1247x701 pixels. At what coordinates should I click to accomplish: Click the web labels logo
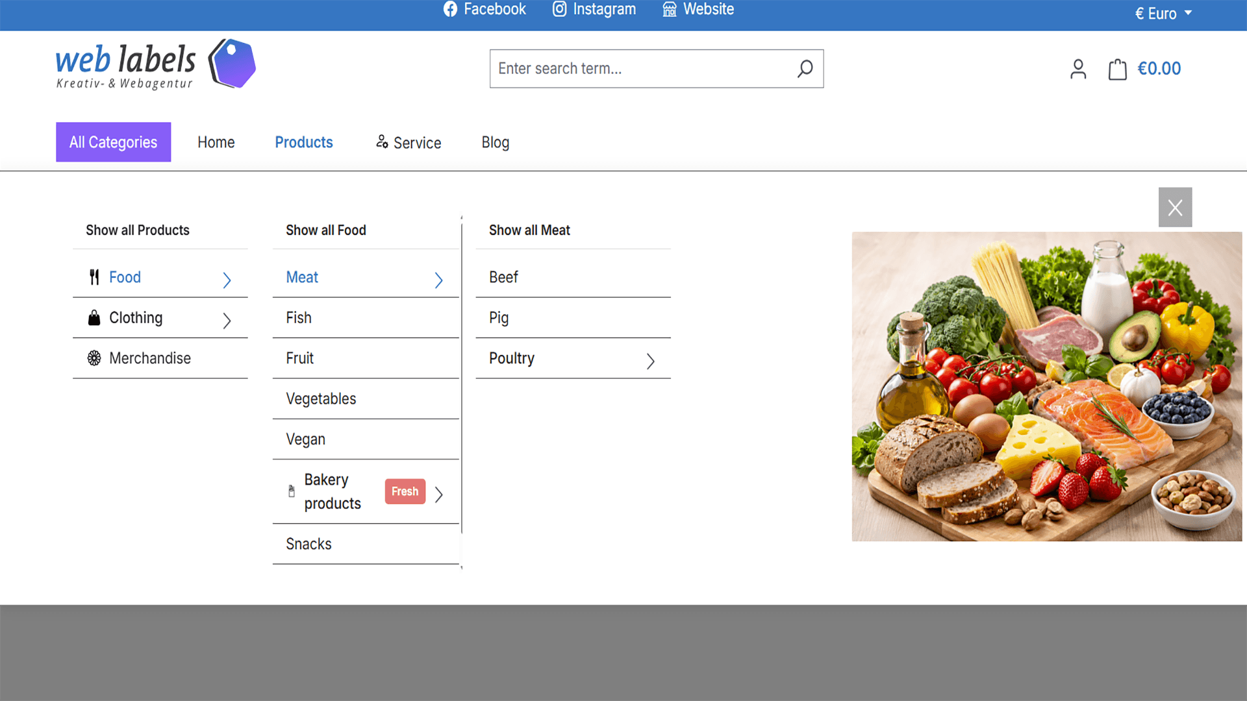point(155,64)
